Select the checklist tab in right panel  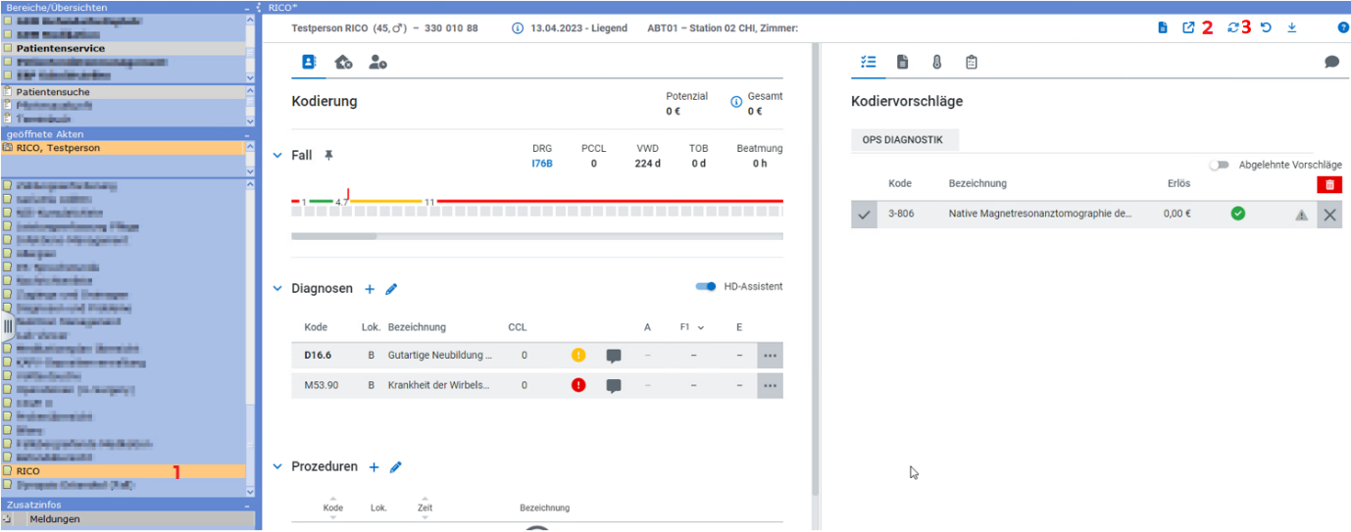pos(868,62)
